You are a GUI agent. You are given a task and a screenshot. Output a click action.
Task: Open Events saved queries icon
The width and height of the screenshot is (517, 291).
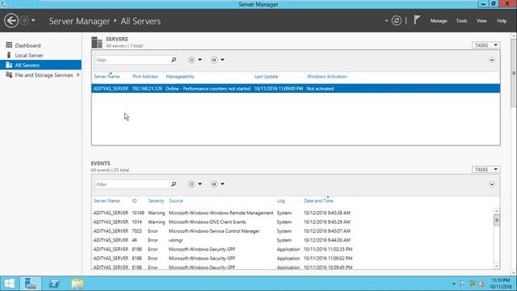click(x=214, y=184)
